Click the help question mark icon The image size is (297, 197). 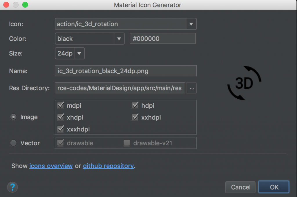(12, 187)
